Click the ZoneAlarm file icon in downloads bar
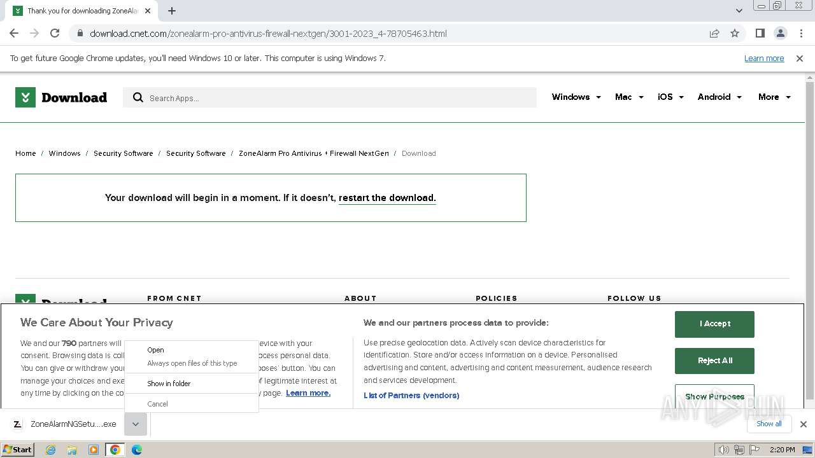The height and width of the screenshot is (458, 815). (x=18, y=424)
